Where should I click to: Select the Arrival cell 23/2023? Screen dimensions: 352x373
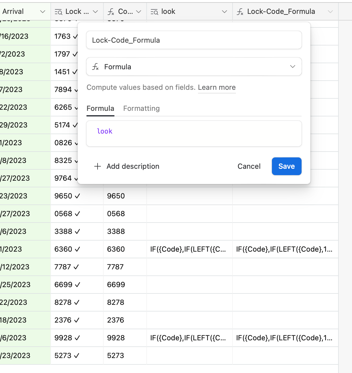point(25,196)
